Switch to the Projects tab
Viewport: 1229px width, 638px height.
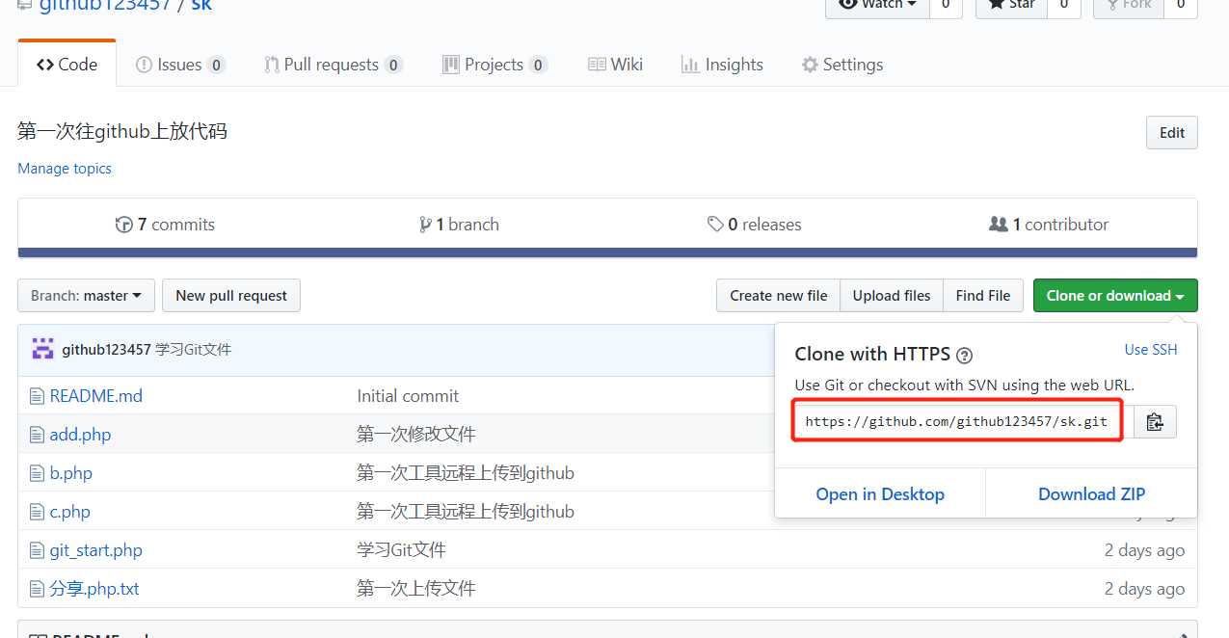pyautogui.click(x=494, y=65)
